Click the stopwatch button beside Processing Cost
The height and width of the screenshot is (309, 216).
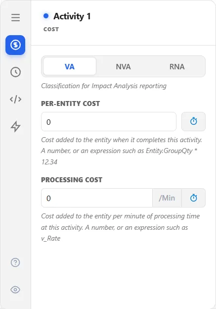tap(193, 198)
